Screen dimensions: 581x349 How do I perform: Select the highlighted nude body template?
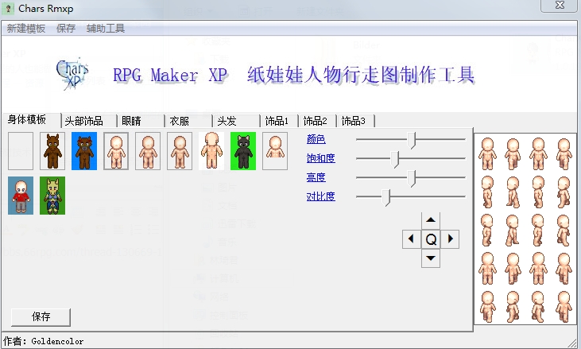[x=116, y=151]
